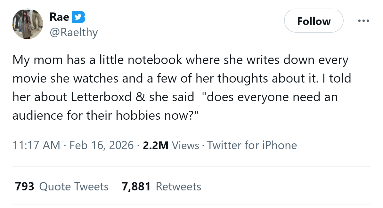Click the 11:17 AM timestamp
This screenshot has height=208, width=383.
pos(36,145)
